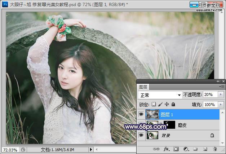Click the Photoshop Ps title icon
The height and width of the screenshot is (154, 226).
point(5,4)
